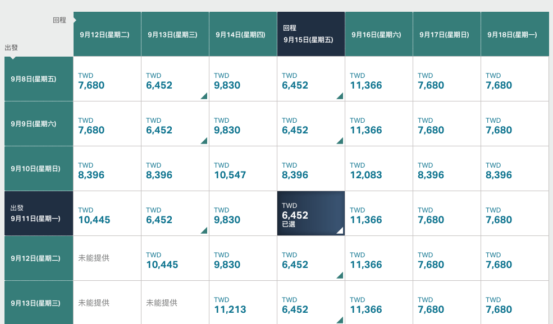
Task: Select the highlighted Sep 11 出發 row header
Action: click(39, 214)
